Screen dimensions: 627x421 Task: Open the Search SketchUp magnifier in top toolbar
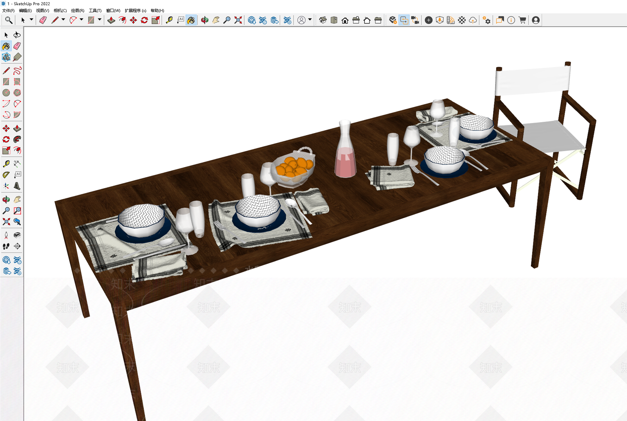point(9,20)
